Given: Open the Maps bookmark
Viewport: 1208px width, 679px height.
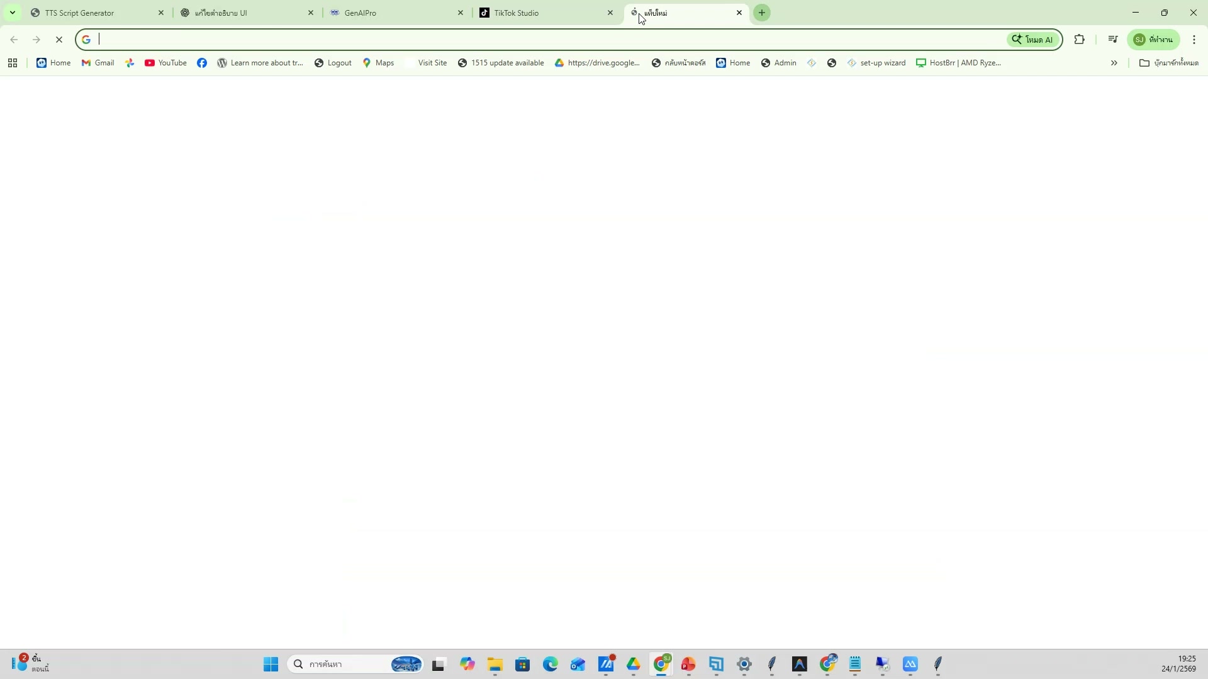Looking at the screenshot, I should pyautogui.click(x=379, y=63).
